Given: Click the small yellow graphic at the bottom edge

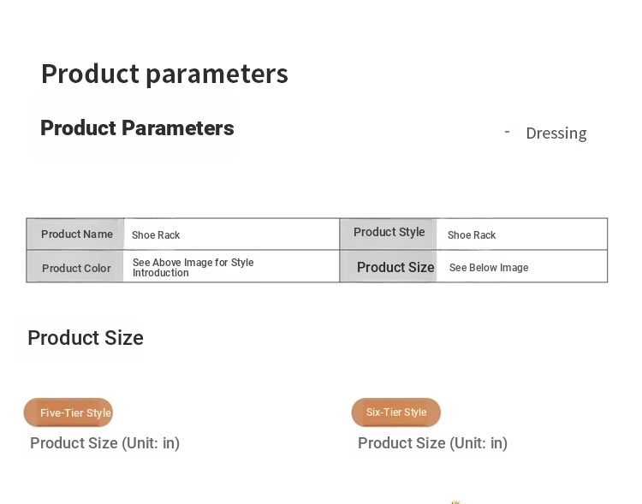Looking at the screenshot, I should tap(455, 501).
